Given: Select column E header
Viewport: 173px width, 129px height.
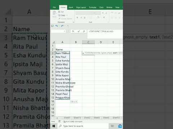Looking at the screenshot, I should pos(113,42).
